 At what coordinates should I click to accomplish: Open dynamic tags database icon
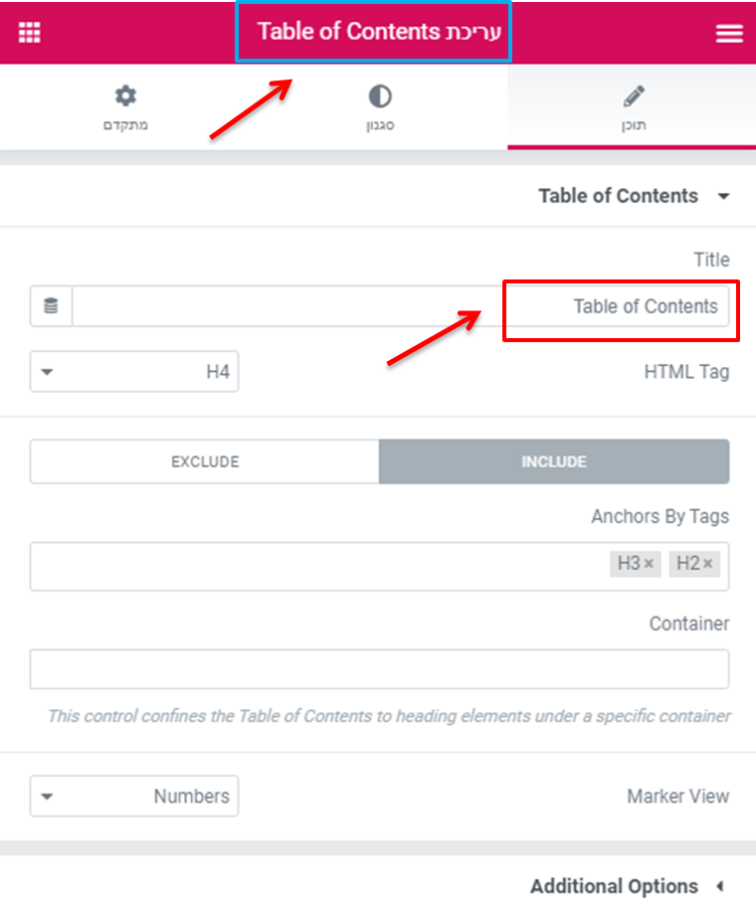(x=51, y=306)
